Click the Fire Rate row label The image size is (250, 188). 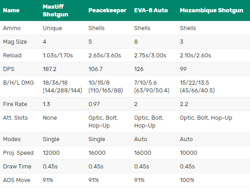[15, 104]
